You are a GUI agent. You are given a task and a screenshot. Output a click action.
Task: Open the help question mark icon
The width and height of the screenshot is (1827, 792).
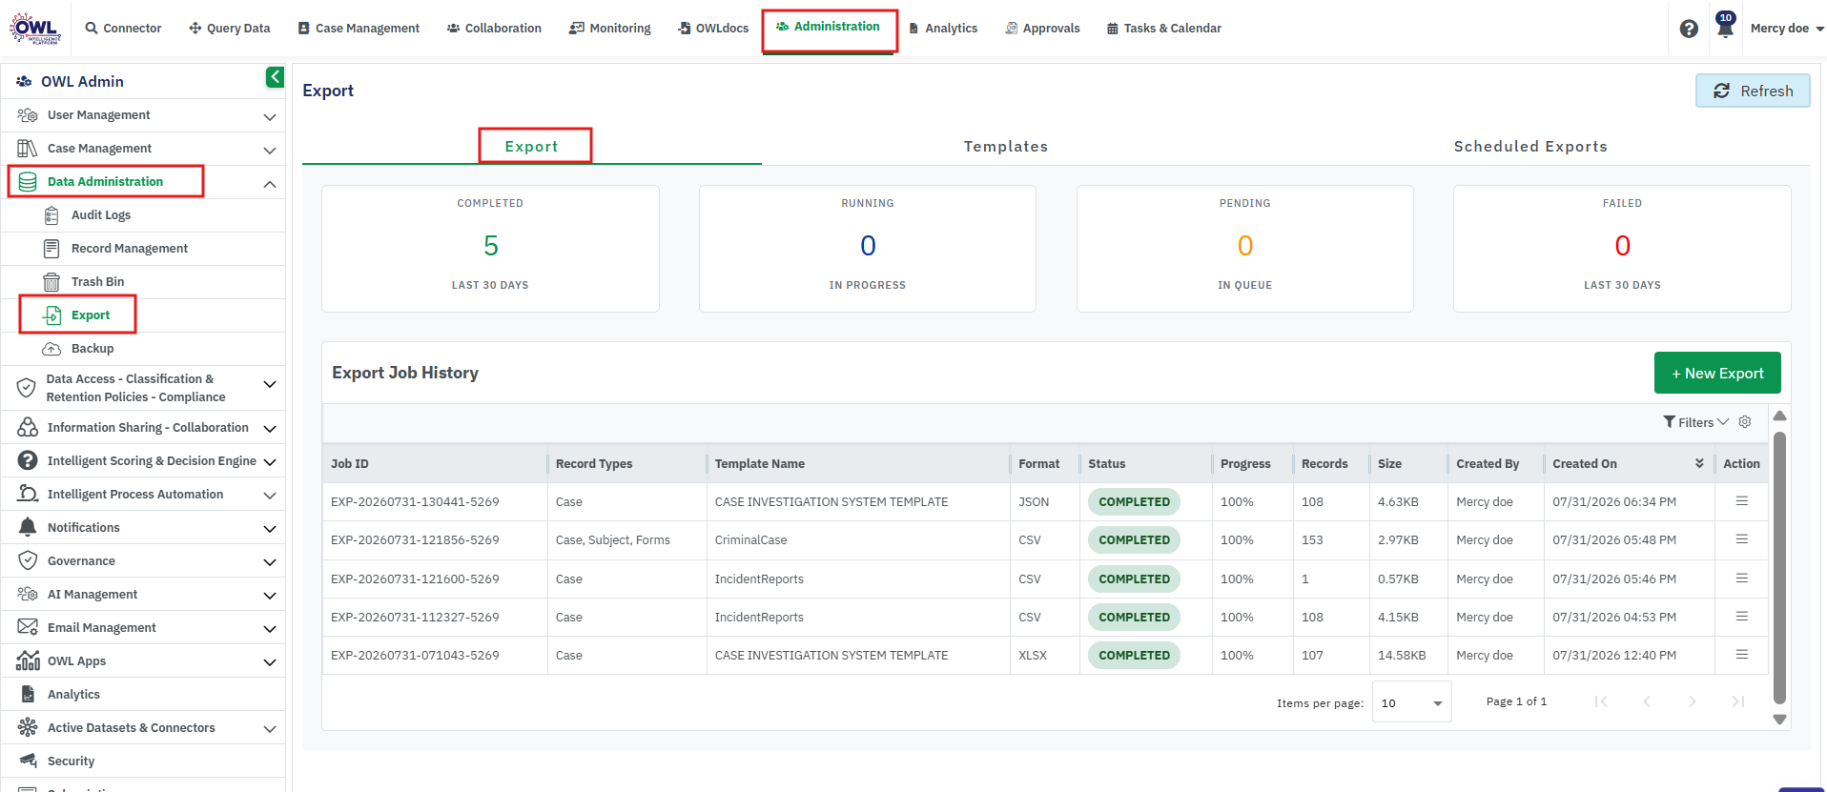click(x=1689, y=29)
